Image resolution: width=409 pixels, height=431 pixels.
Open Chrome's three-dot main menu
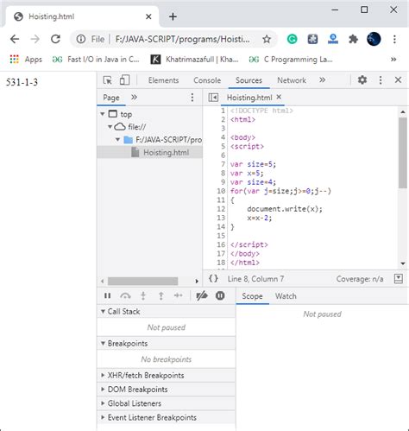tap(394, 39)
